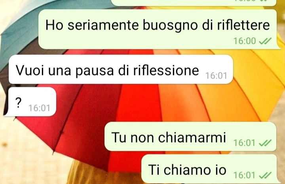This screenshot has height=184, width=285.
Task: Select the "Ti chiamo io" message text
Action: pos(187,170)
